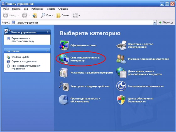Maximize the Панель управления window
Screen dimensions: 176x132
click(x=167, y=4)
